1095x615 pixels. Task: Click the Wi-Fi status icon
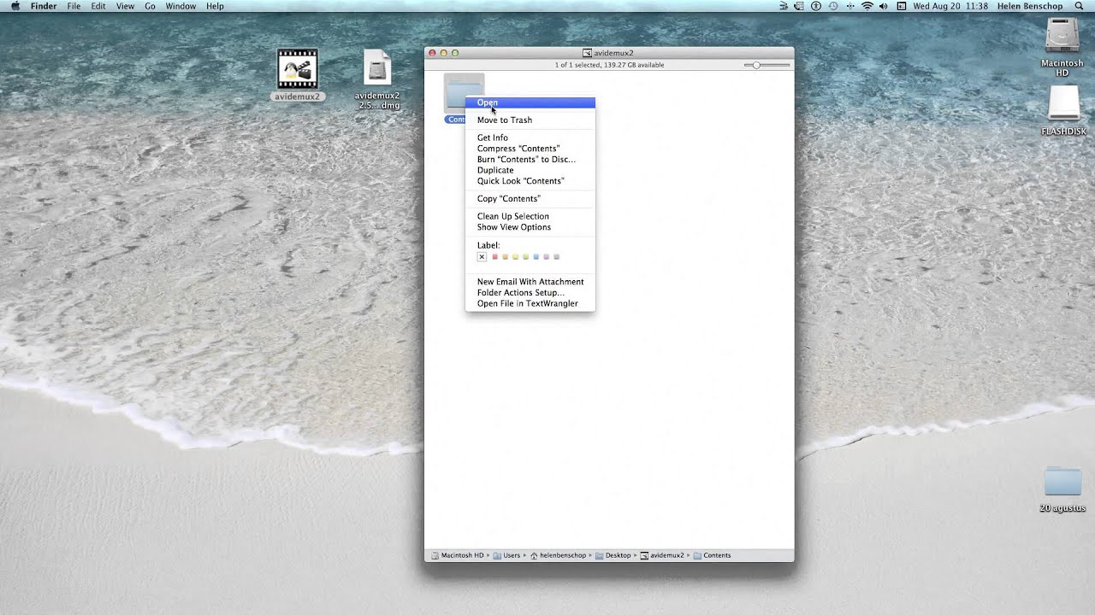click(x=867, y=6)
